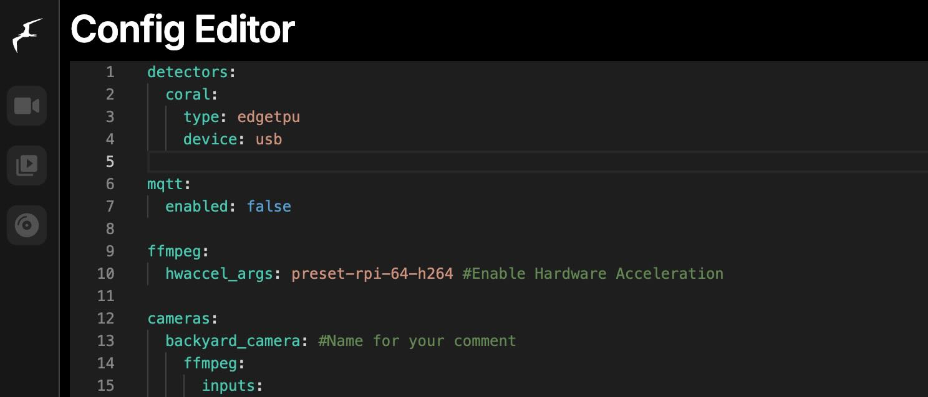Click the cameras key on line 12

point(178,319)
